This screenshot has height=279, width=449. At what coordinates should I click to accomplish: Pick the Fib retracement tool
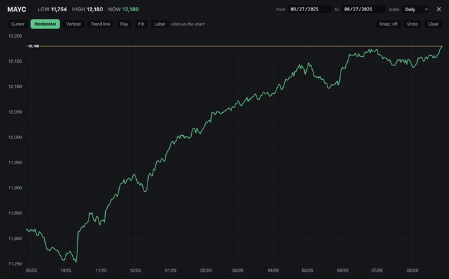(141, 24)
